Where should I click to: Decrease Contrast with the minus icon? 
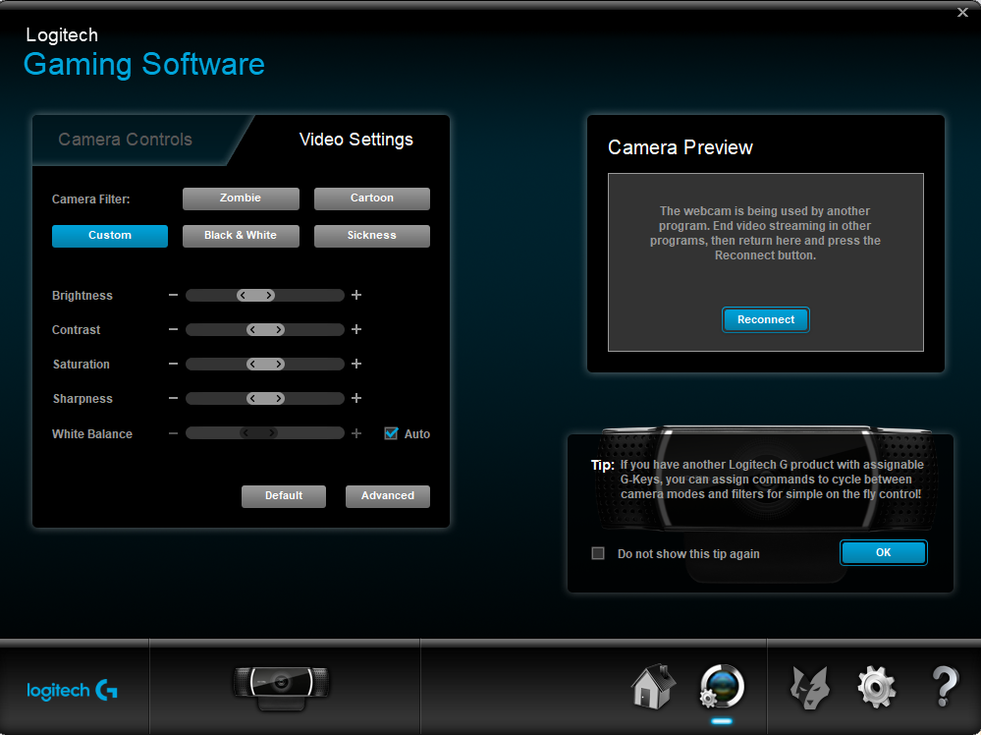click(x=173, y=330)
